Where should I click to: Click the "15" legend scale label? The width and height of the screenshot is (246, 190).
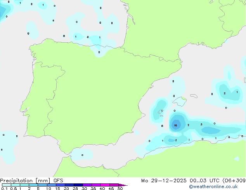tap(57, 188)
